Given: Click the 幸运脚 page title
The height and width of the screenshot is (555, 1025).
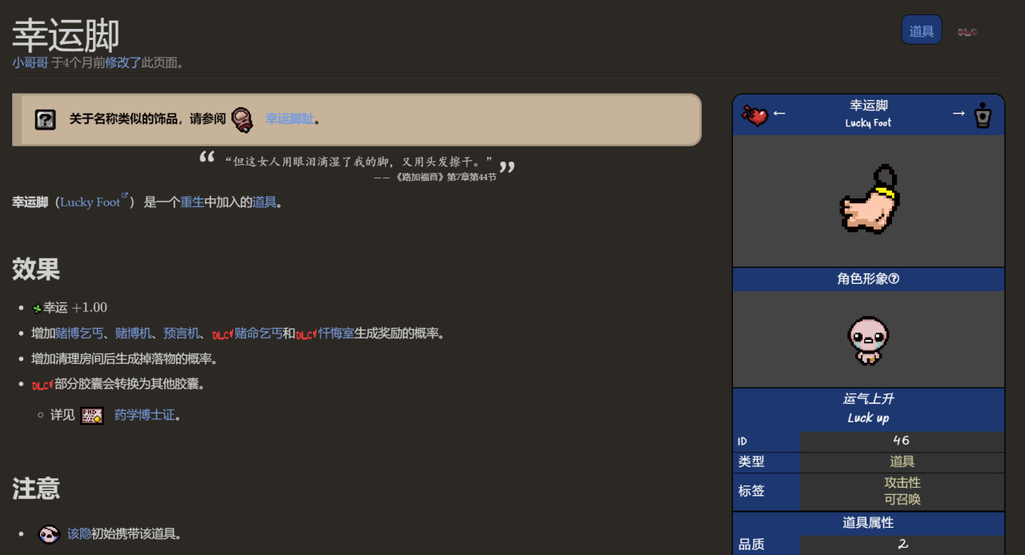Looking at the screenshot, I should (66, 35).
